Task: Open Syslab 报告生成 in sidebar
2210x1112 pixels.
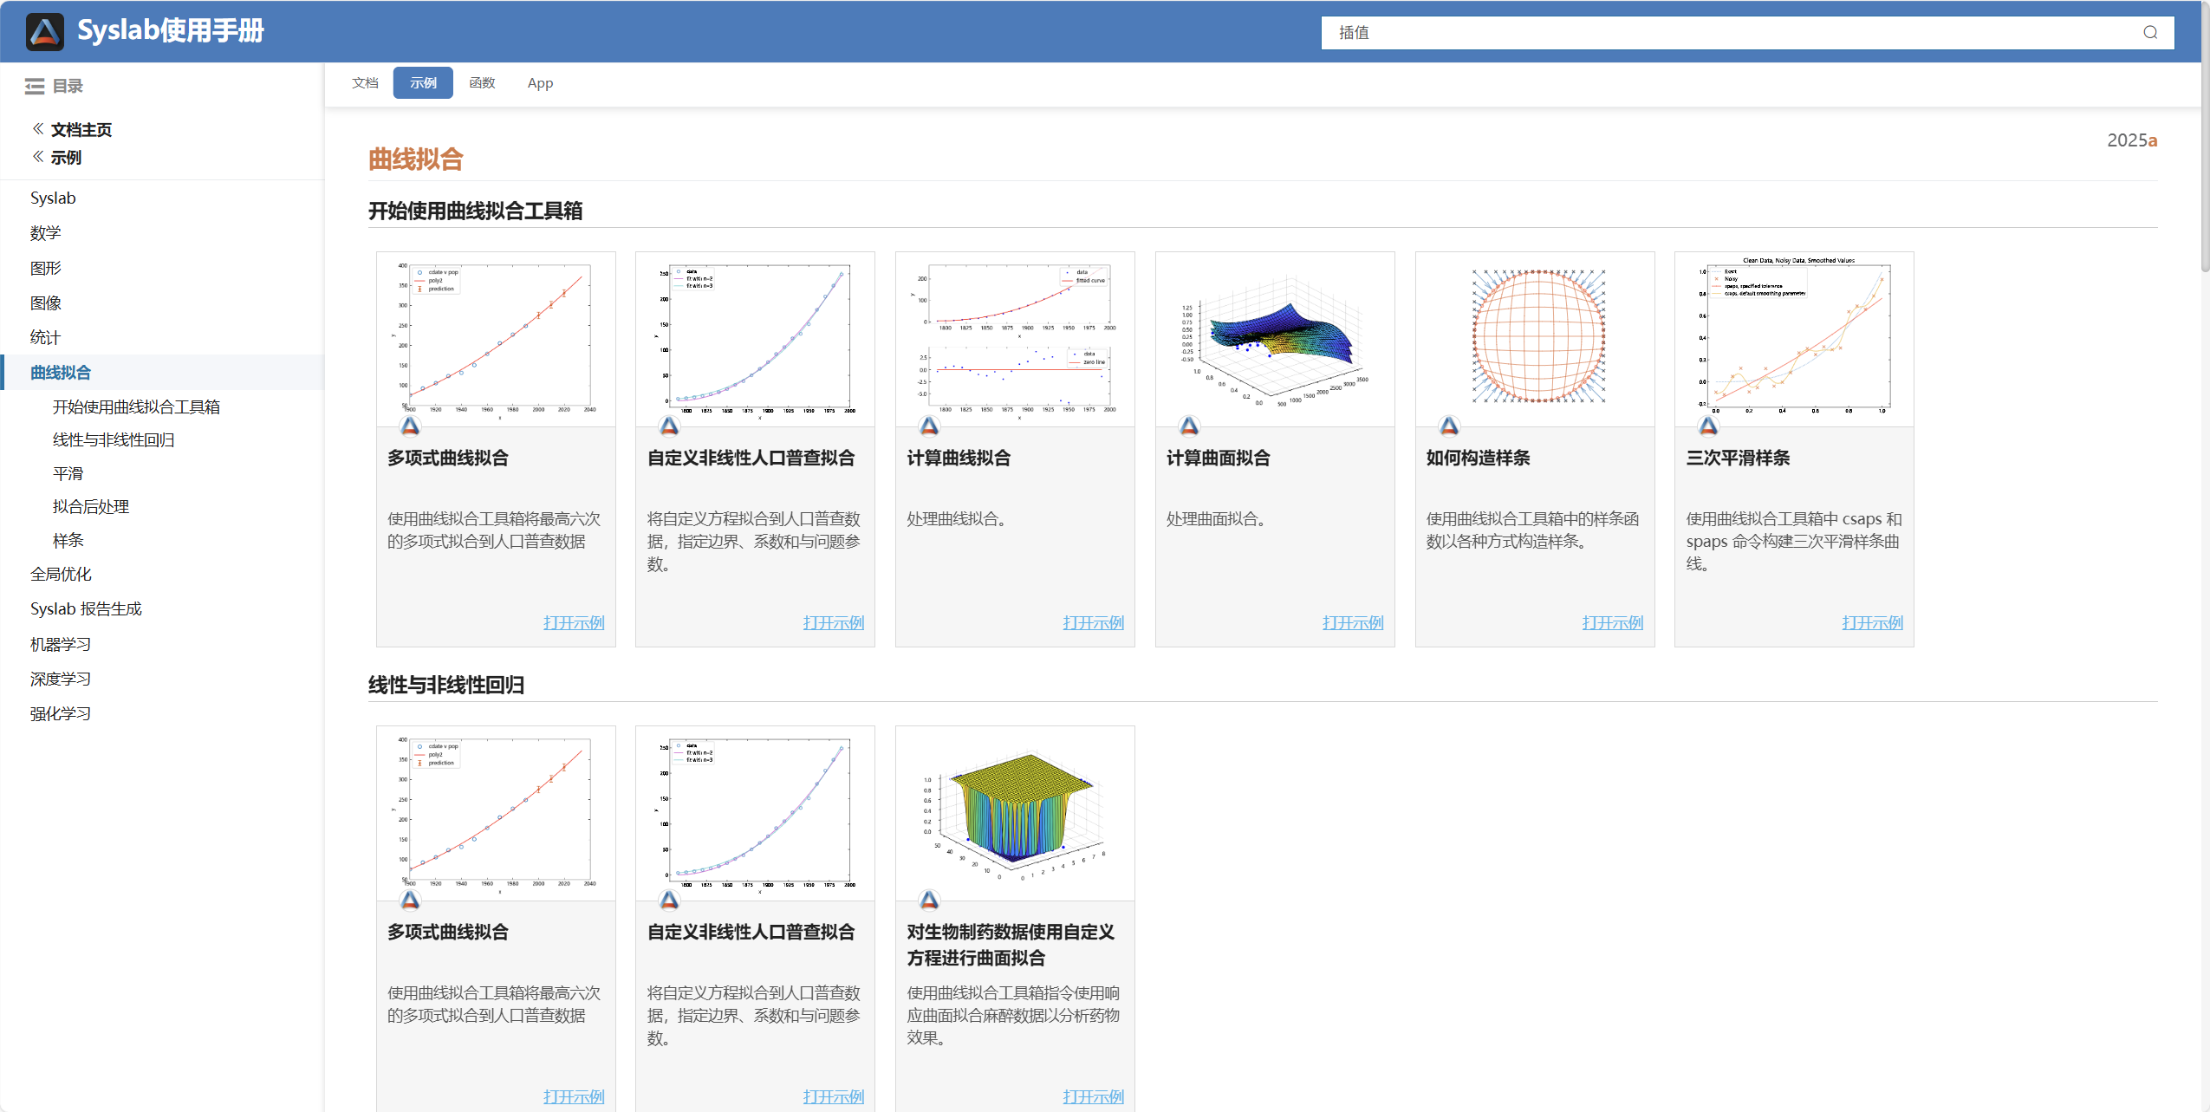Action: point(86,608)
